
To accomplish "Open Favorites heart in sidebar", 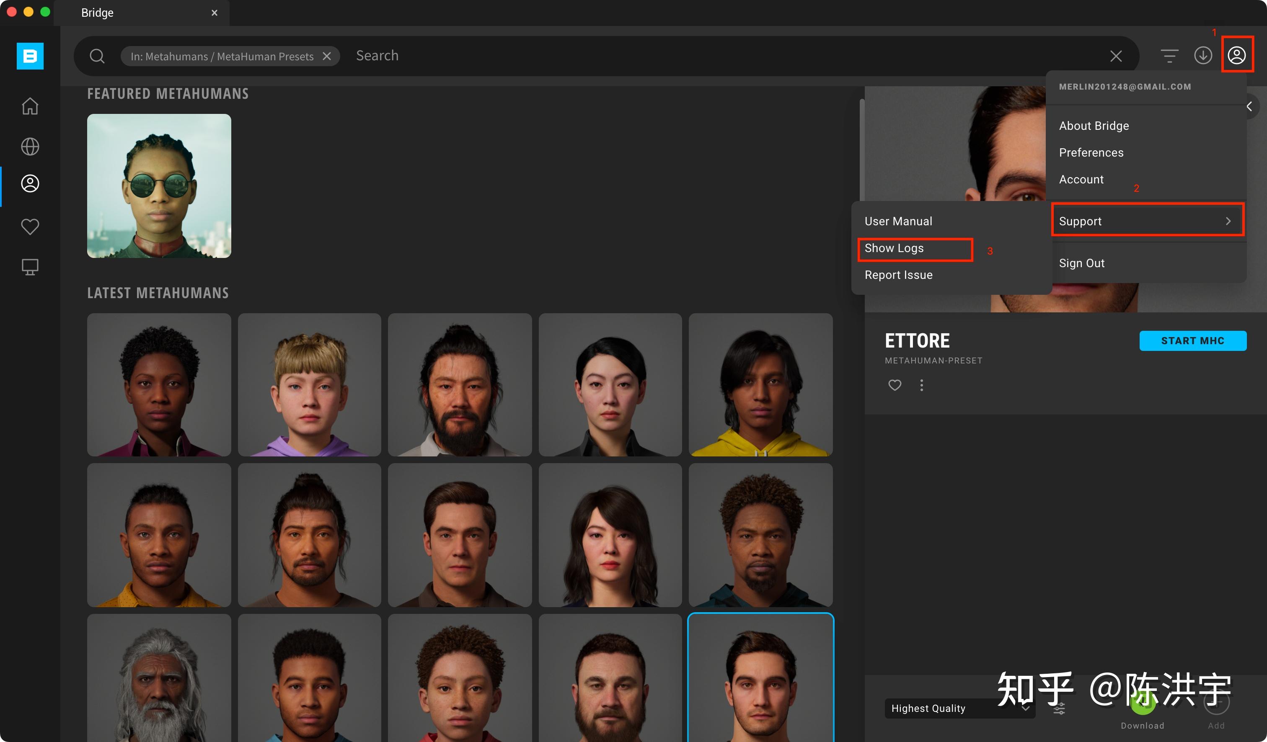I will [30, 227].
